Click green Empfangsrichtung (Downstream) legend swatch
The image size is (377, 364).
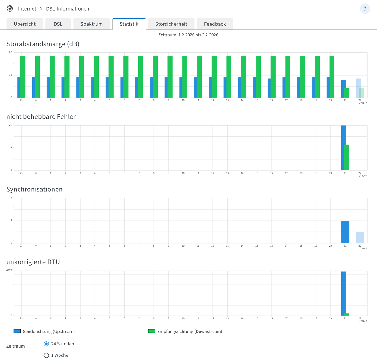coord(151,331)
